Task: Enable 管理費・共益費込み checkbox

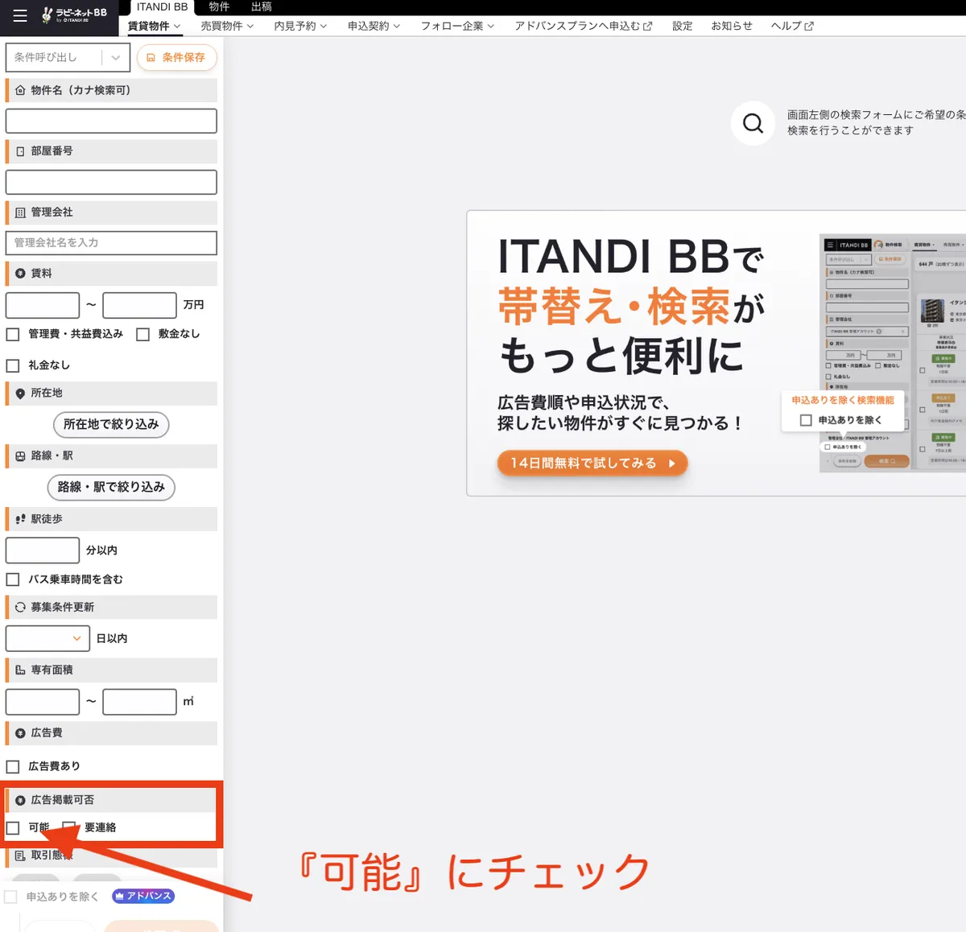Action: 13,334
